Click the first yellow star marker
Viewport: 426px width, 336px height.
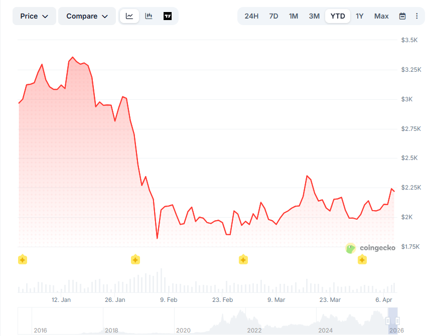click(x=22, y=260)
